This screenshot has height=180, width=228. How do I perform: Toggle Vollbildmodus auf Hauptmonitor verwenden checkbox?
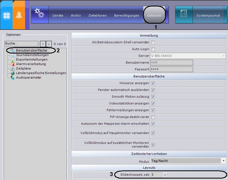[x=153, y=133]
